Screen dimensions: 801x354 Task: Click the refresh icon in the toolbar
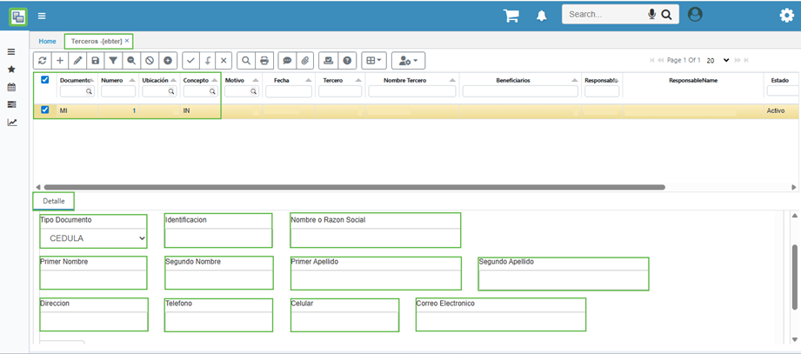point(42,61)
